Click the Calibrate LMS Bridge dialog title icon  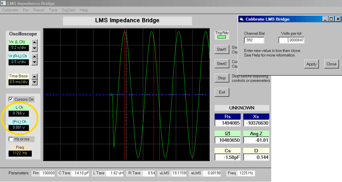(242, 19)
